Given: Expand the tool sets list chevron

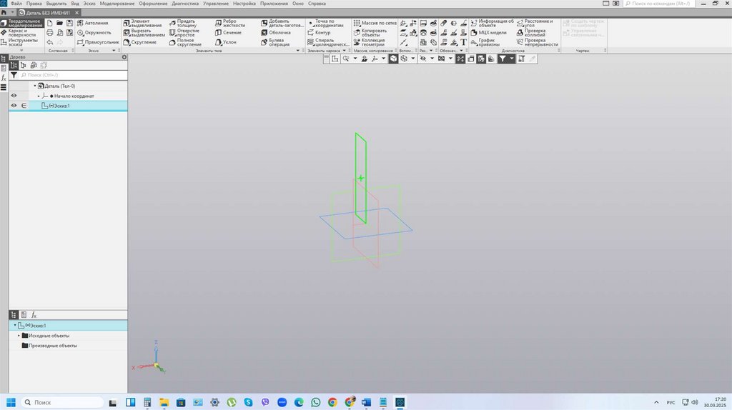Looking at the screenshot, I should (x=21, y=51).
